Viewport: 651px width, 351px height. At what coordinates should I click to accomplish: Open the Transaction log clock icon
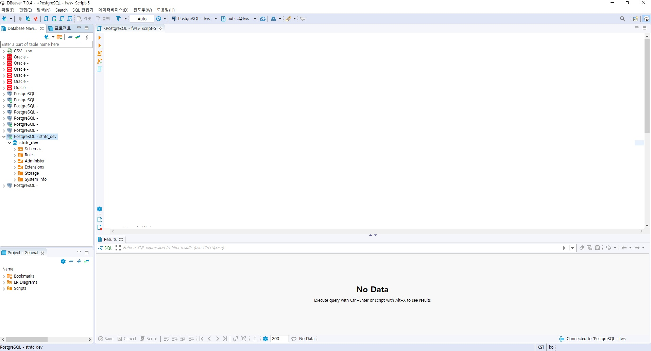[158, 19]
